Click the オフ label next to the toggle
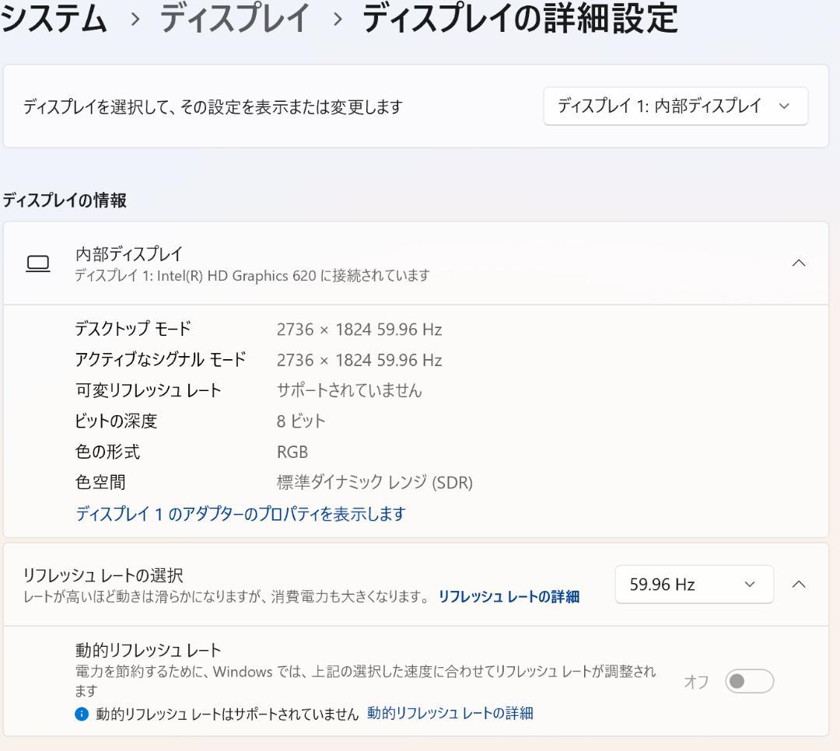This screenshot has width=840, height=751. [x=696, y=680]
